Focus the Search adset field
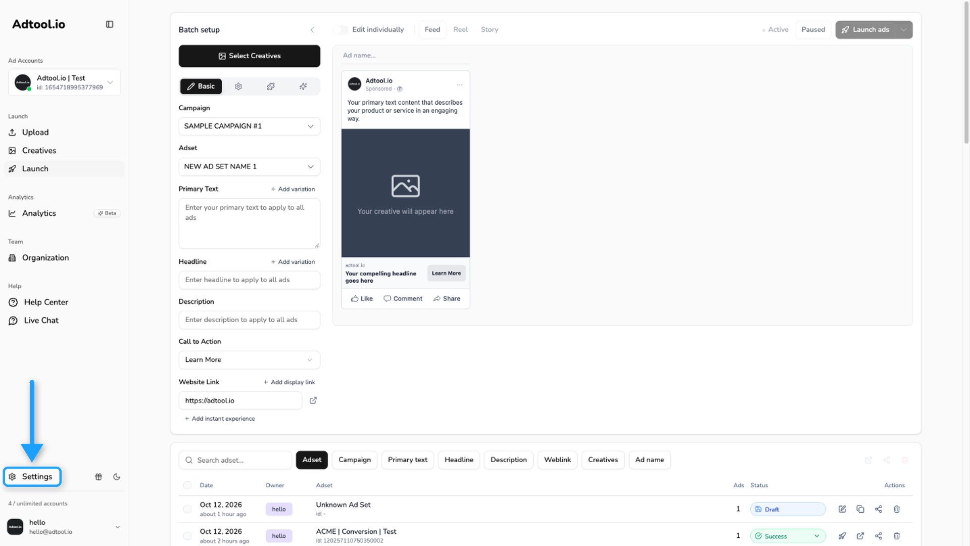 point(235,460)
